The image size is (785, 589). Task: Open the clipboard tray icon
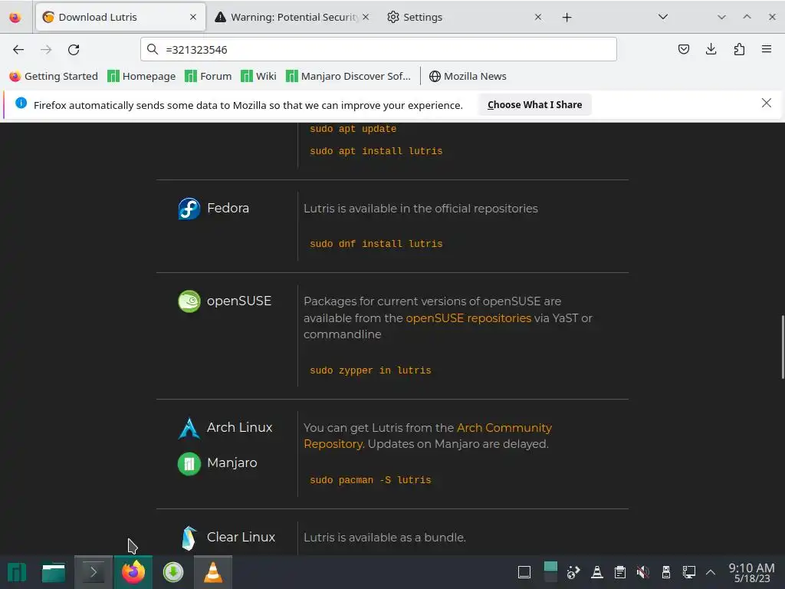click(x=619, y=572)
